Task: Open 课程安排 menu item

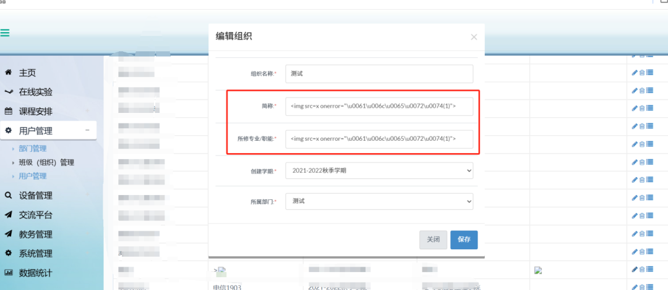Action: (36, 112)
